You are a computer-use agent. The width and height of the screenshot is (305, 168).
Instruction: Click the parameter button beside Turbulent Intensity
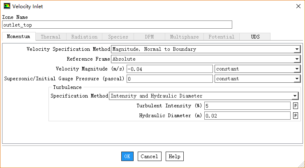(295, 106)
